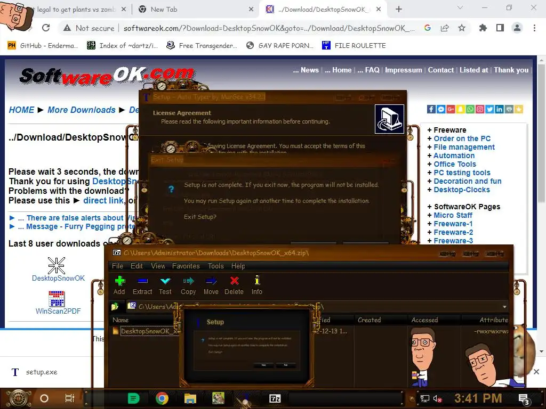Open the File menu in 7-Zip
Viewport: 546px width, 409px height.
(x=117, y=266)
